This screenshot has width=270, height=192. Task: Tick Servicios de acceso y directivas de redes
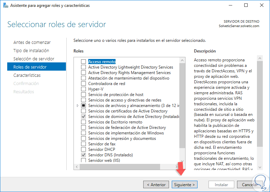pyautogui.click(x=83, y=100)
